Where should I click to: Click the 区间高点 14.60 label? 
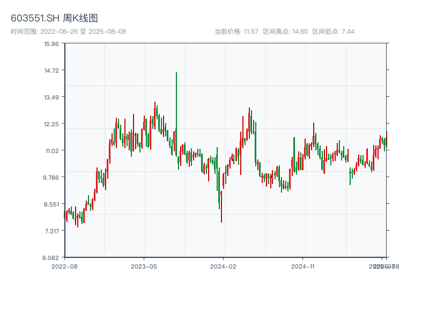(285, 32)
